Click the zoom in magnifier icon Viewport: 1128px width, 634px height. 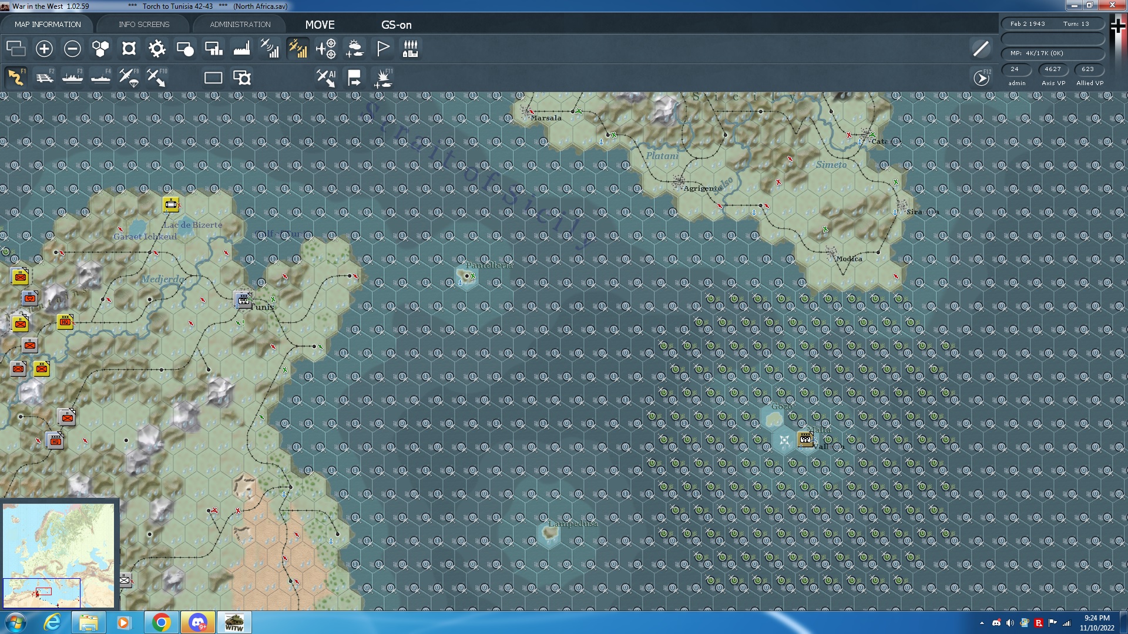44,49
